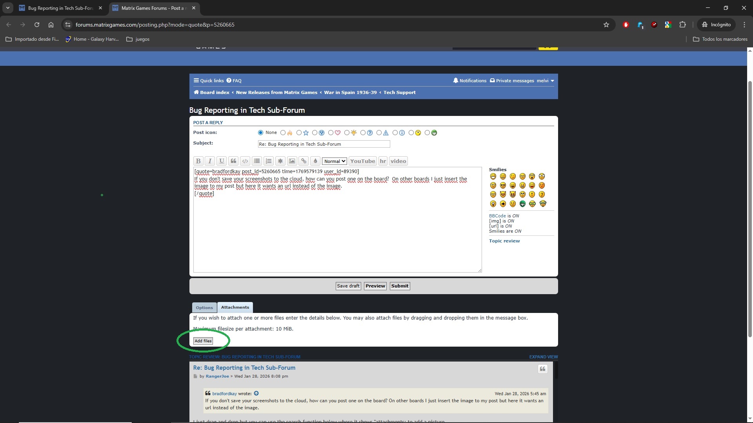The image size is (753, 423).
Task: Insert a code block using the code icon
Action: pos(245,161)
